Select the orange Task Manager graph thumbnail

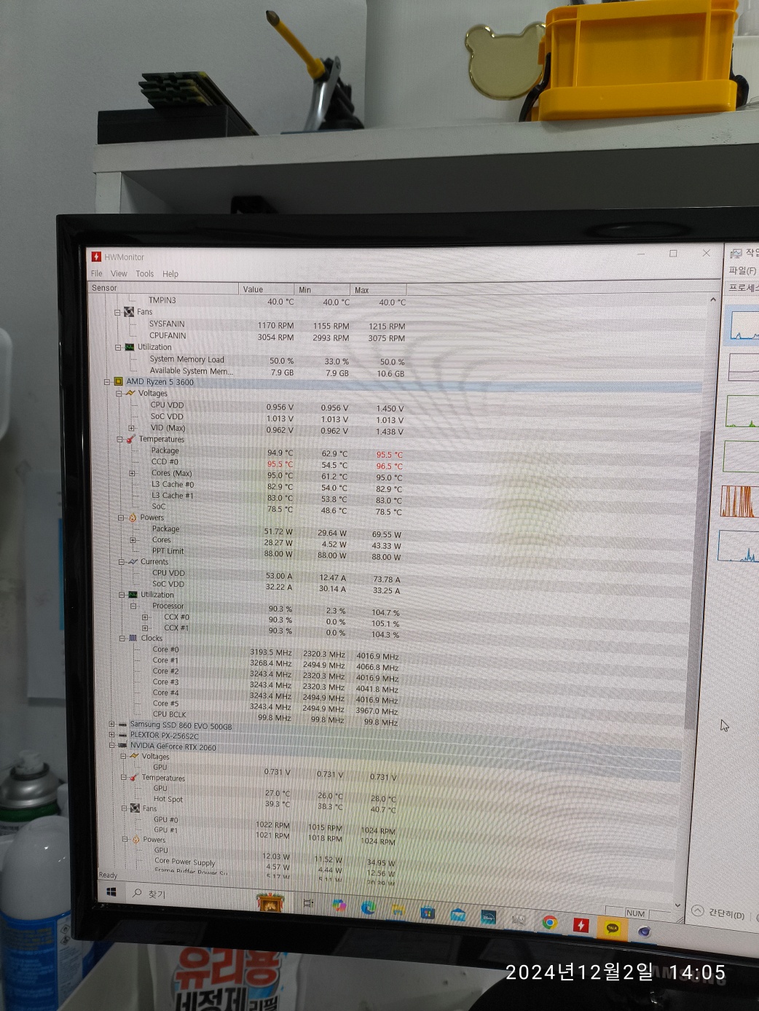(x=739, y=501)
